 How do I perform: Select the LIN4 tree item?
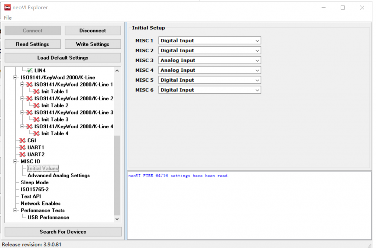(x=40, y=71)
